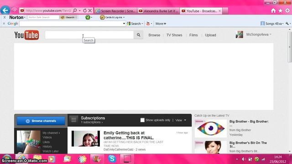Open the Big Brother eye thumbnail
The image size is (292, 164).
pos(211,128)
